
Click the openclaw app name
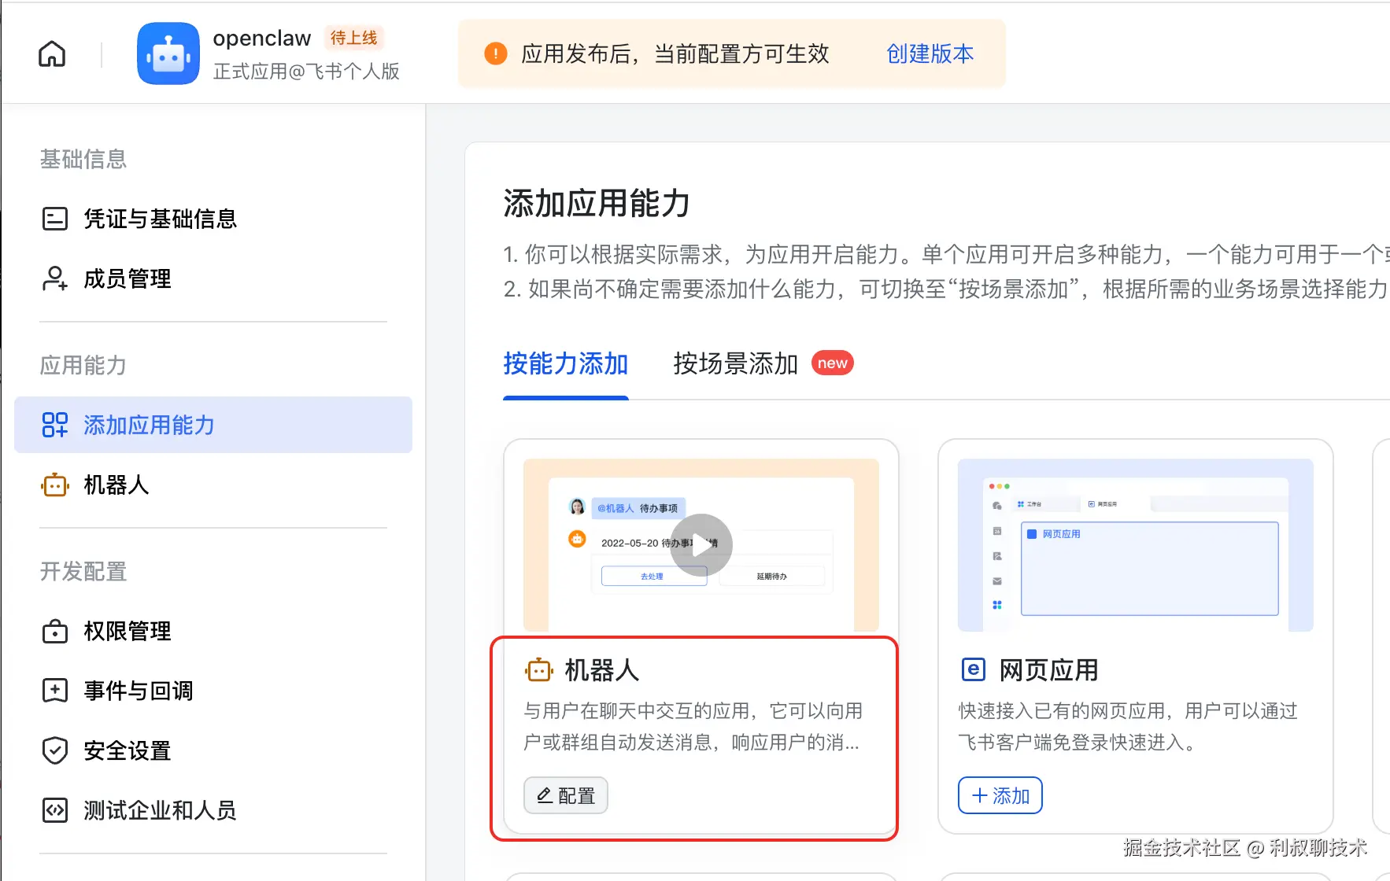coord(262,38)
